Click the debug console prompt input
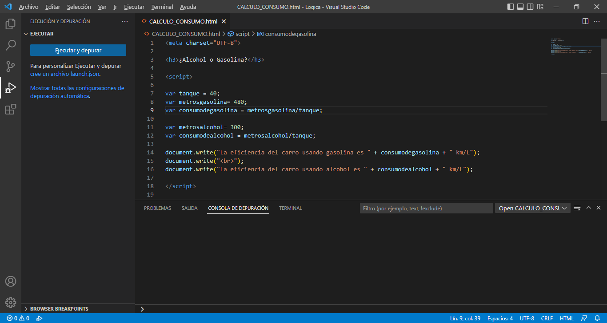607x323 pixels. point(373,309)
